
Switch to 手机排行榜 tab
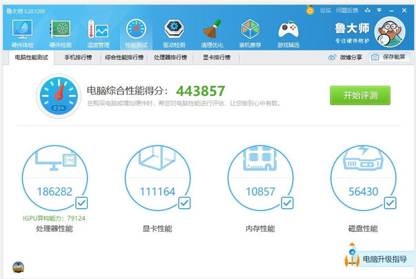coord(78,57)
